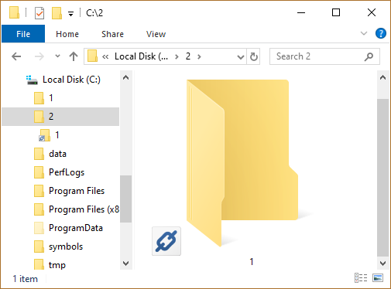Switch to details view layout icon
The image size is (391, 289).
pyautogui.click(x=361, y=278)
